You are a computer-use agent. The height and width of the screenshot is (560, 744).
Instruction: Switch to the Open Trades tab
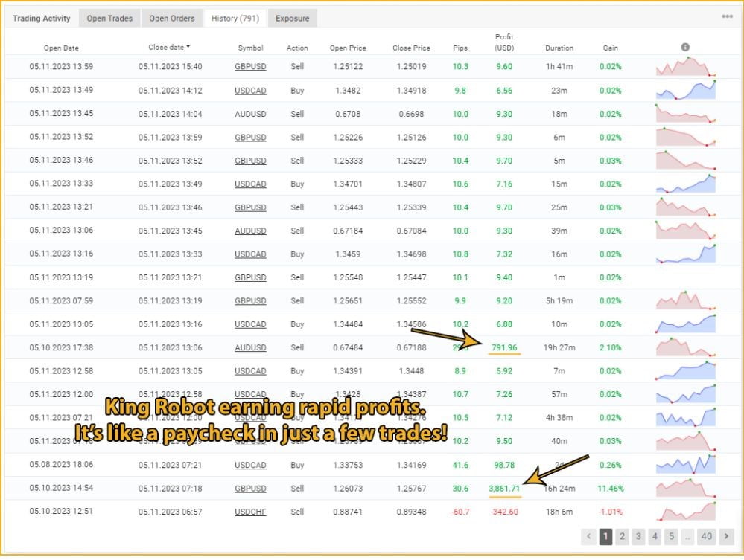pos(109,19)
